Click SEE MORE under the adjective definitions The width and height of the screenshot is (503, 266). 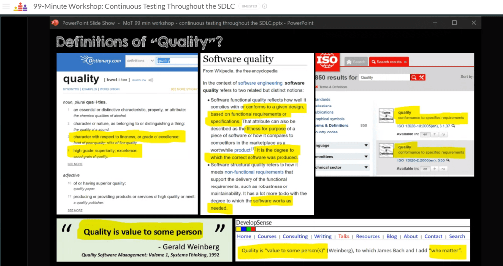(75, 210)
